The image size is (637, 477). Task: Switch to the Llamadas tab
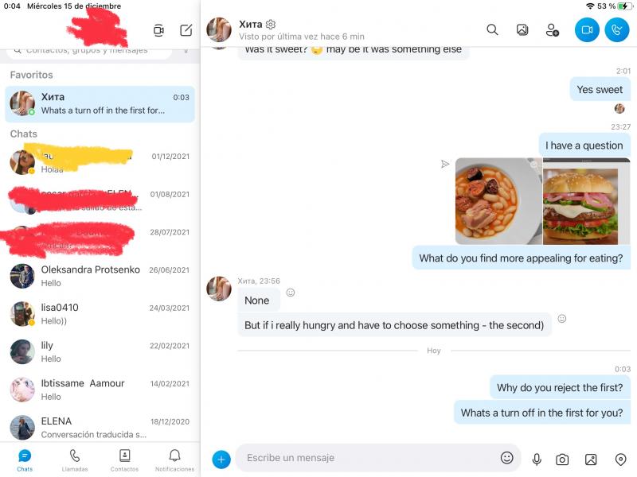[x=75, y=460]
